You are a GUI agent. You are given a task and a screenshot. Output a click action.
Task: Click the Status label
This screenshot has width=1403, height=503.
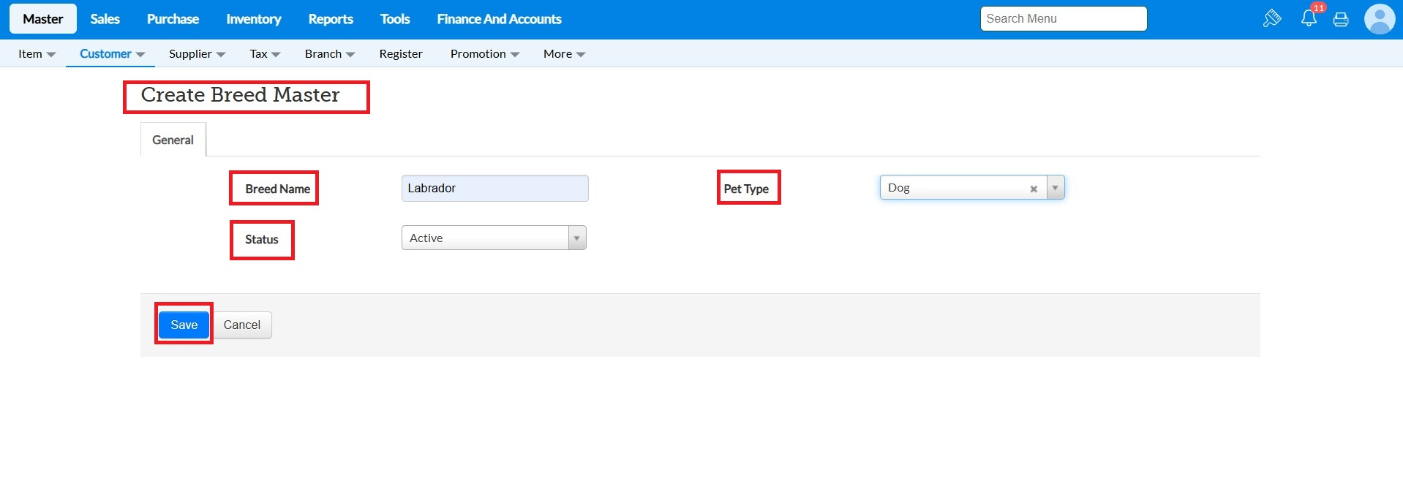pos(262,239)
